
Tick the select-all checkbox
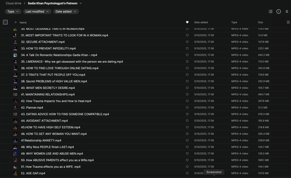[x=5, y=22]
